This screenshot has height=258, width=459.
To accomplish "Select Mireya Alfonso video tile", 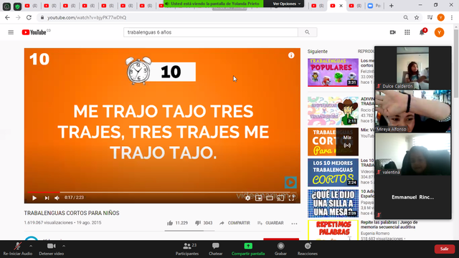I will point(413,112).
